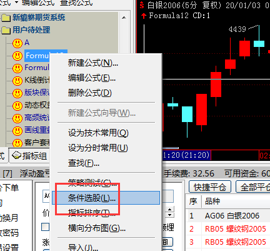This screenshot has width=270, height=251.
Task: Click smiley icon beside 客户套 formula
Action: [x=17, y=143]
